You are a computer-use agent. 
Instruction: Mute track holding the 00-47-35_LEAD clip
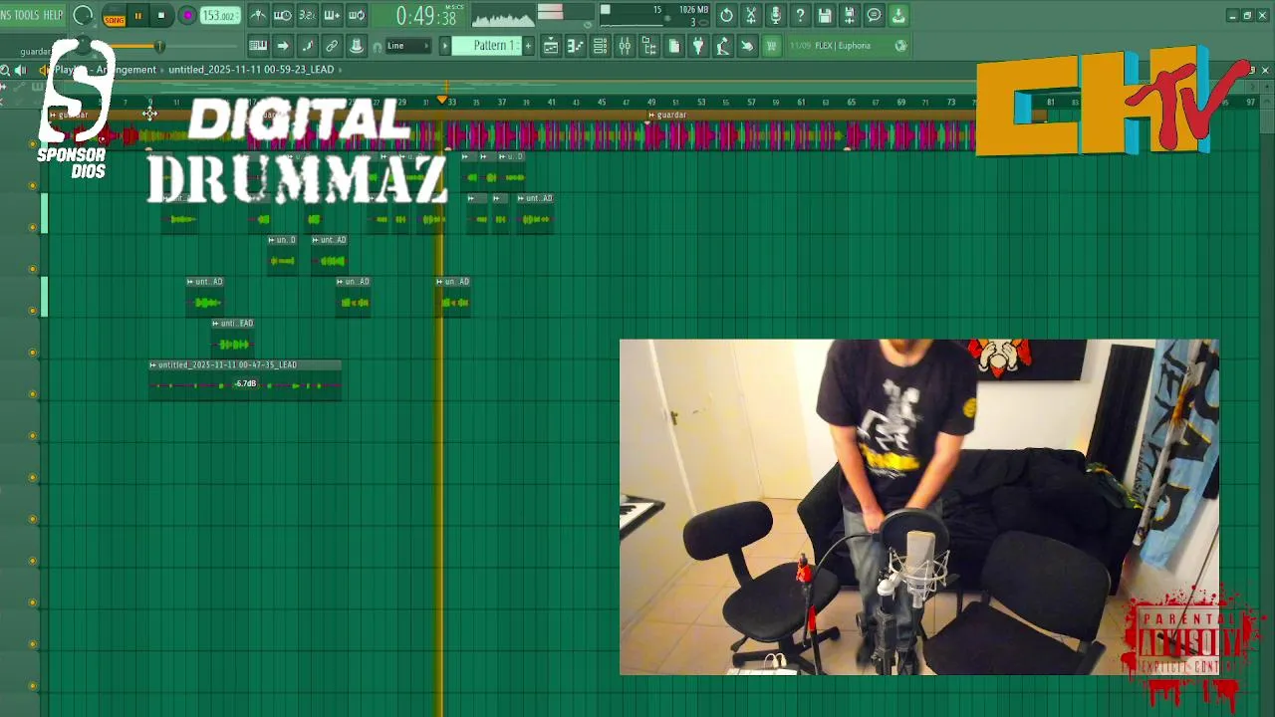[x=33, y=394]
